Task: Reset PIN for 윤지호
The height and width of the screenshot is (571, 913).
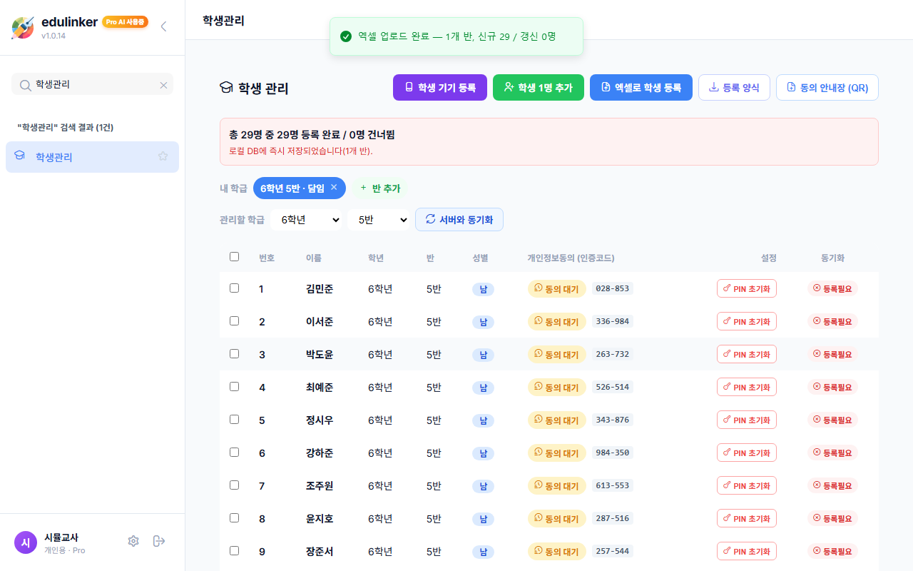Action: pos(747,518)
